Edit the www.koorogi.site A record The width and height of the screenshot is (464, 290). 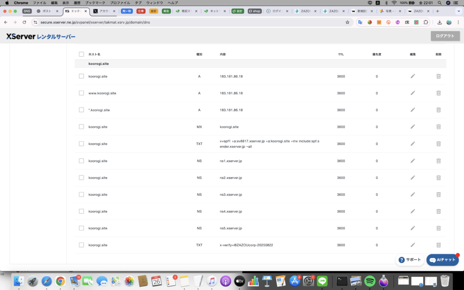click(x=412, y=93)
